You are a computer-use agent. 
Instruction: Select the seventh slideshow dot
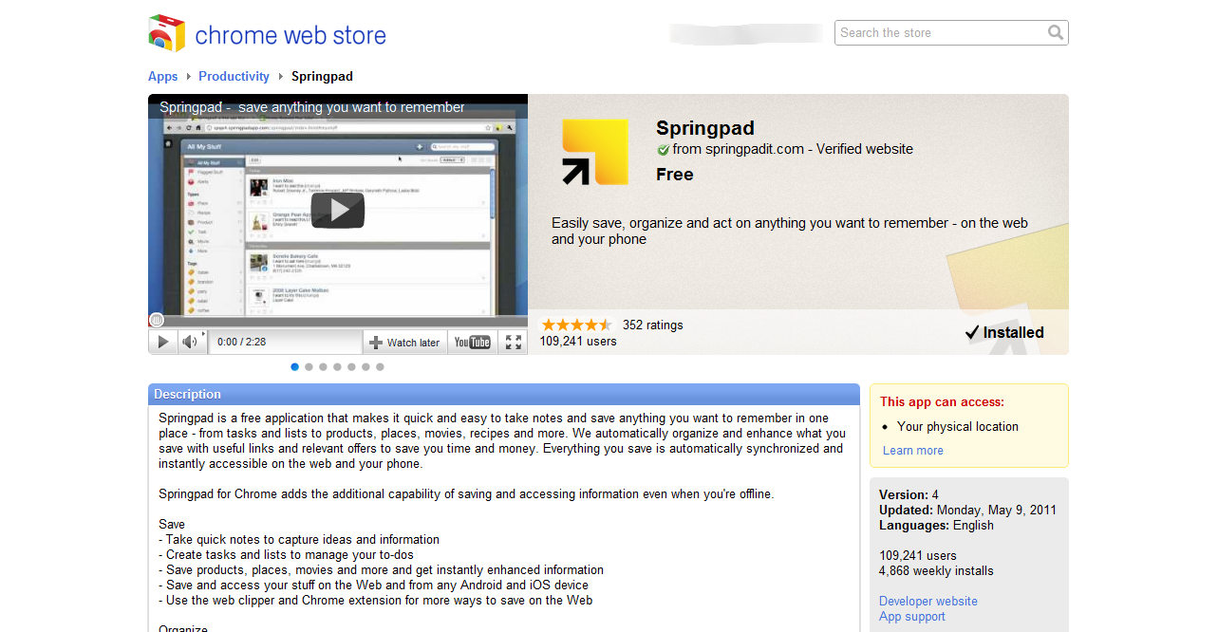tap(380, 366)
